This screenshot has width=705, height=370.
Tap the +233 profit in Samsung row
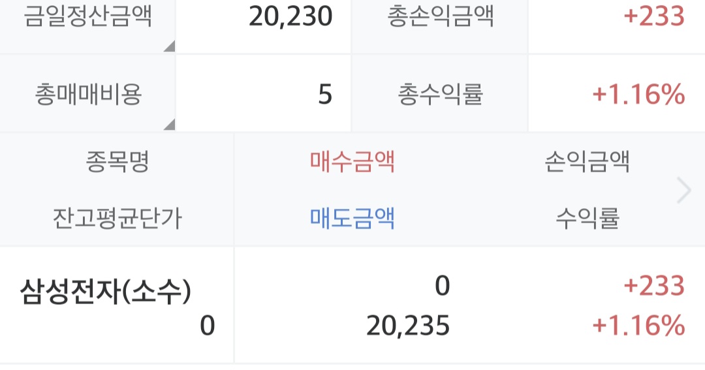coord(653,286)
